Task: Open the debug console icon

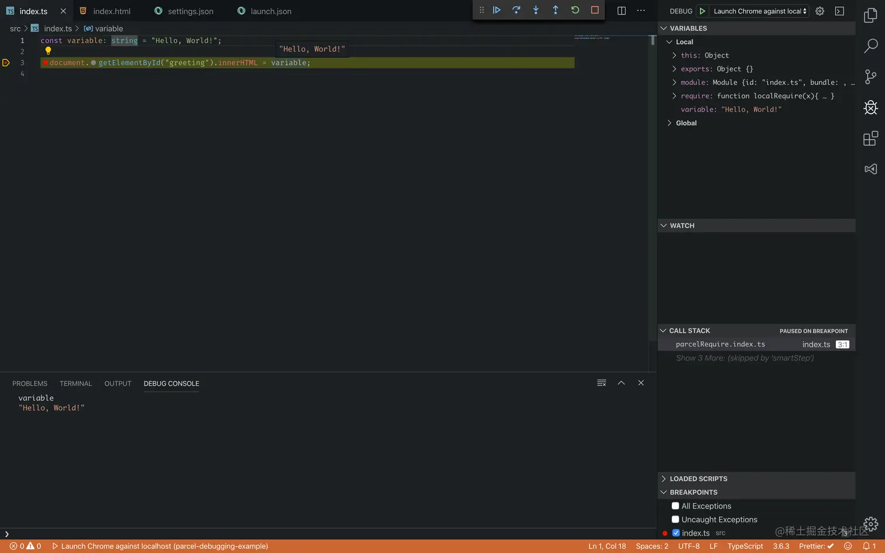Action: coord(839,11)
